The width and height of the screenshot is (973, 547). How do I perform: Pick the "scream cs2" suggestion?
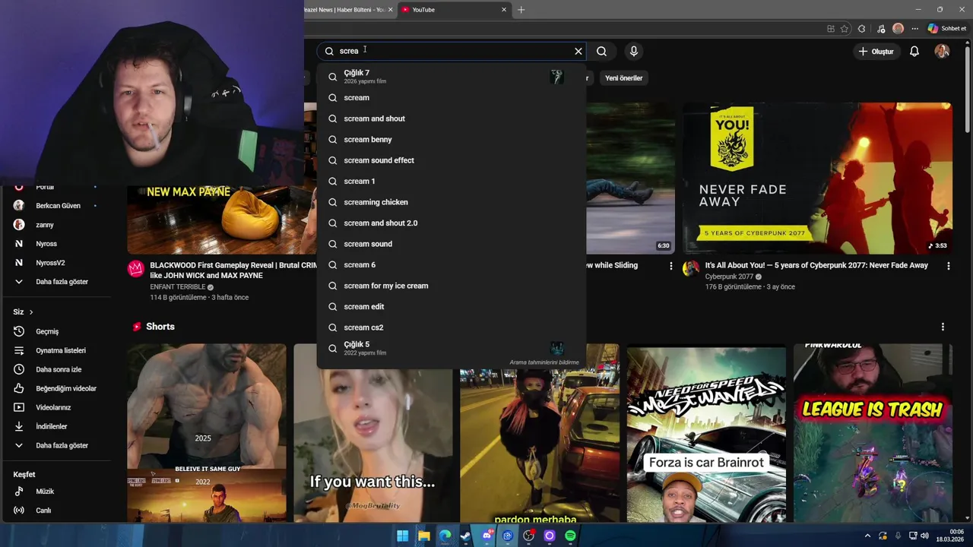[452, 327]
